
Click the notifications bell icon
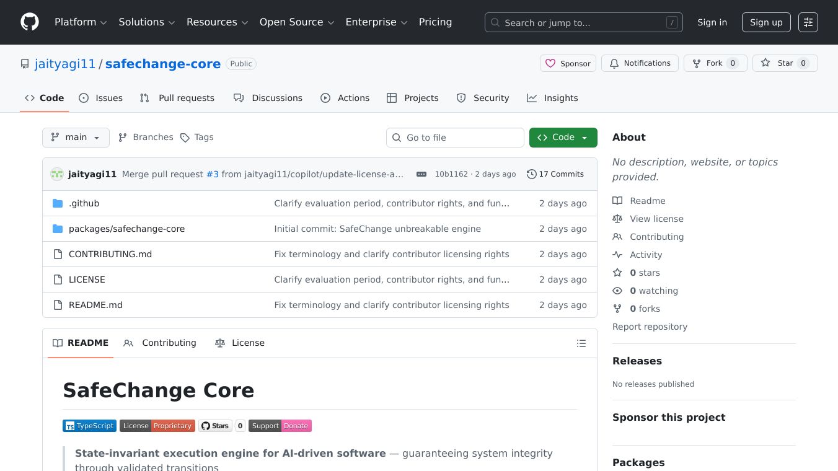(x=614, y=63)
